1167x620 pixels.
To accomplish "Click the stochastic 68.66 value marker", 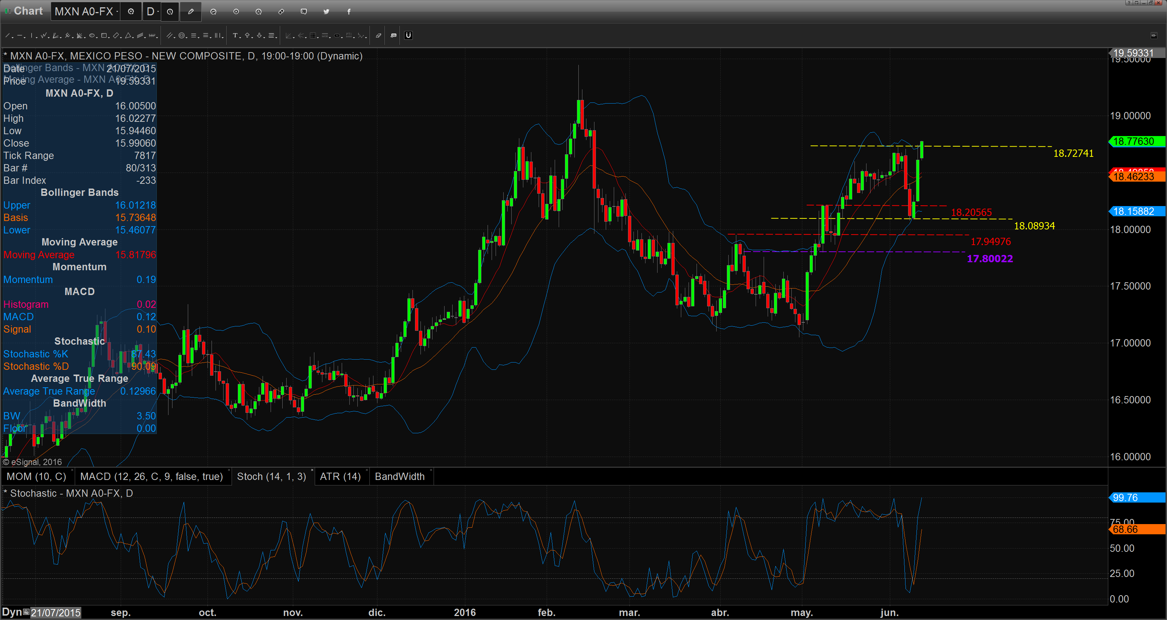I will (x=1137, y=529).
